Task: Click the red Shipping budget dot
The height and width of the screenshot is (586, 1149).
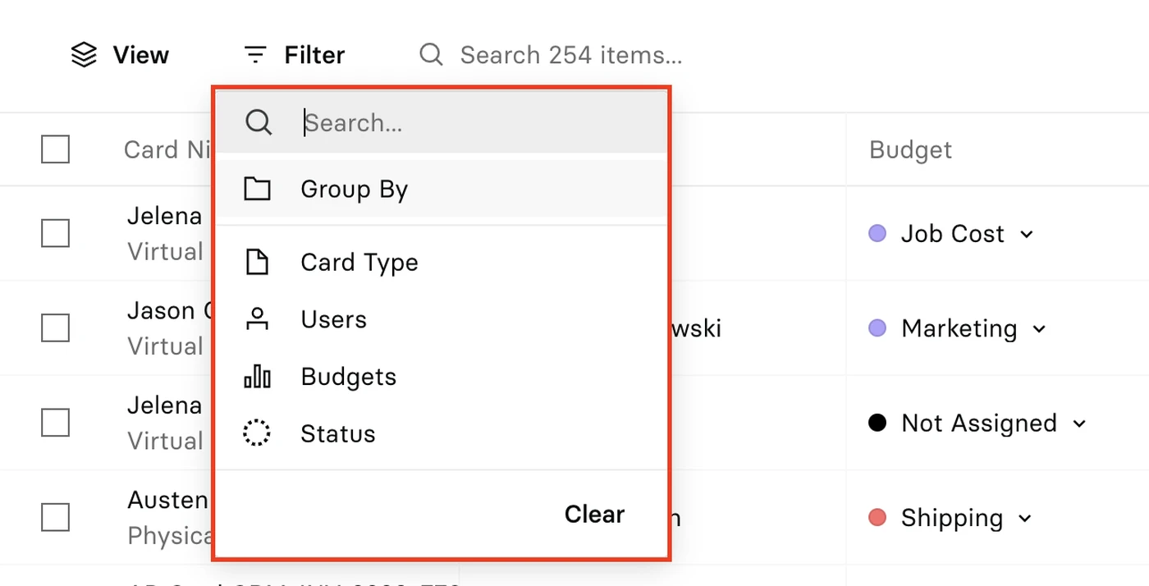Action: [x=877, y=518]
